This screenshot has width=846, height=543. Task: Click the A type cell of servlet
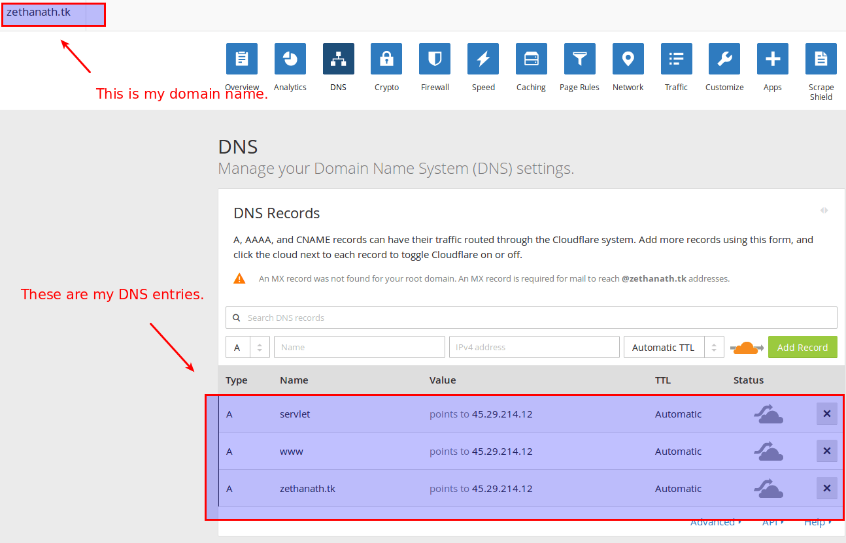(229, 414)
